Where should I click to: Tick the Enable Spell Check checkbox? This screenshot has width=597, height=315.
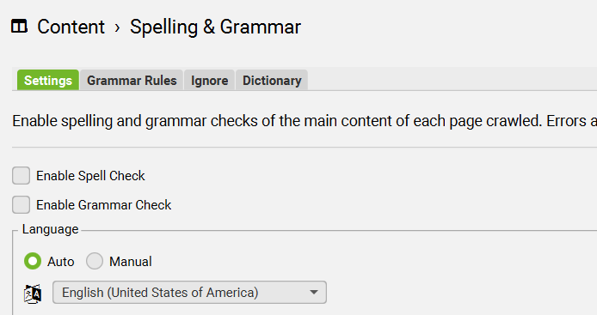pyautogui.click(x=21, y=176)
